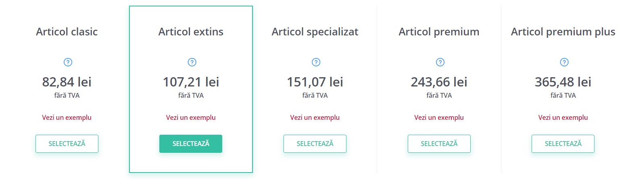Pick Articol premium plus via SELECTEAZĂ
Screen dimensions: 630x185
[563, 144]
